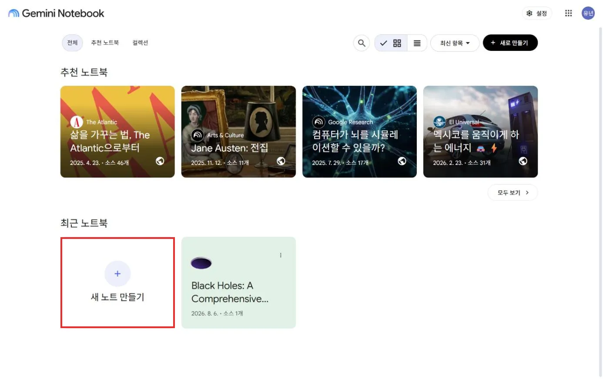Screen dimensions: 603x386
Task: Click the 2026. 8. 6. · 소스 1개 text
Action: click(217, 313)
